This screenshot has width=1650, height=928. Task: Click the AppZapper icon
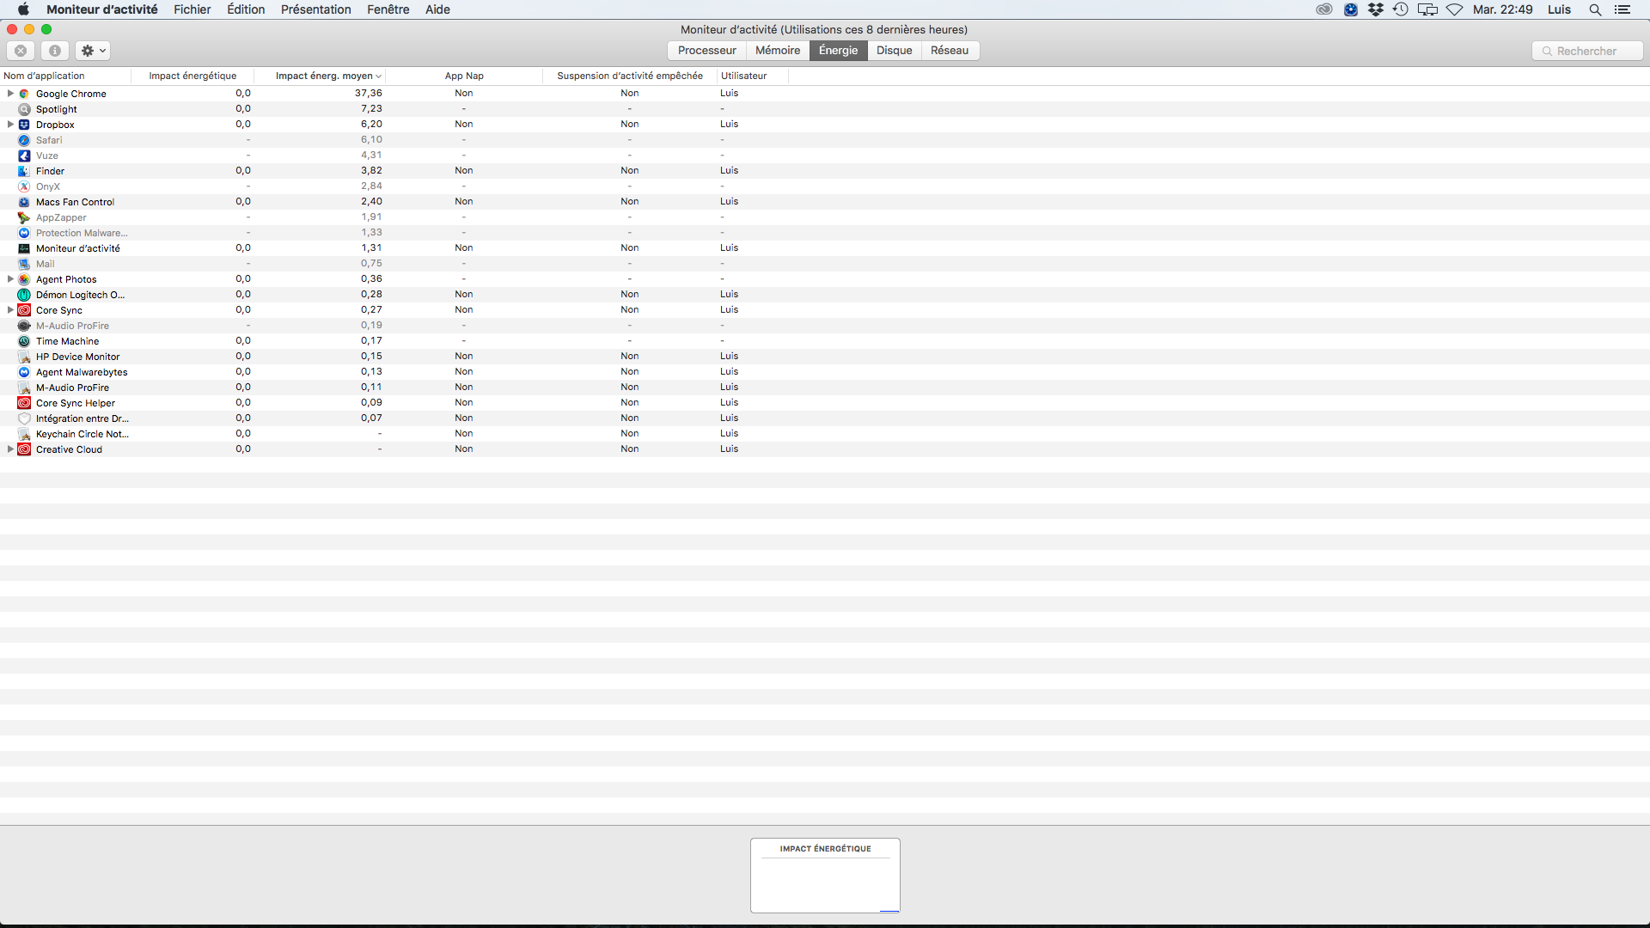(24, 217)
